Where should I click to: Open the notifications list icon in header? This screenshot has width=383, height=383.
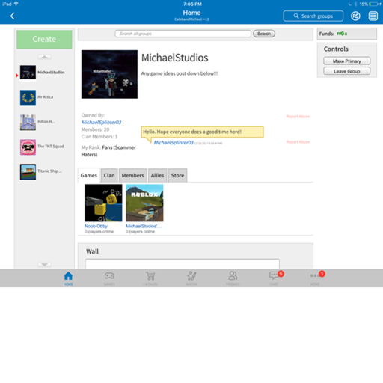[373, 16]
